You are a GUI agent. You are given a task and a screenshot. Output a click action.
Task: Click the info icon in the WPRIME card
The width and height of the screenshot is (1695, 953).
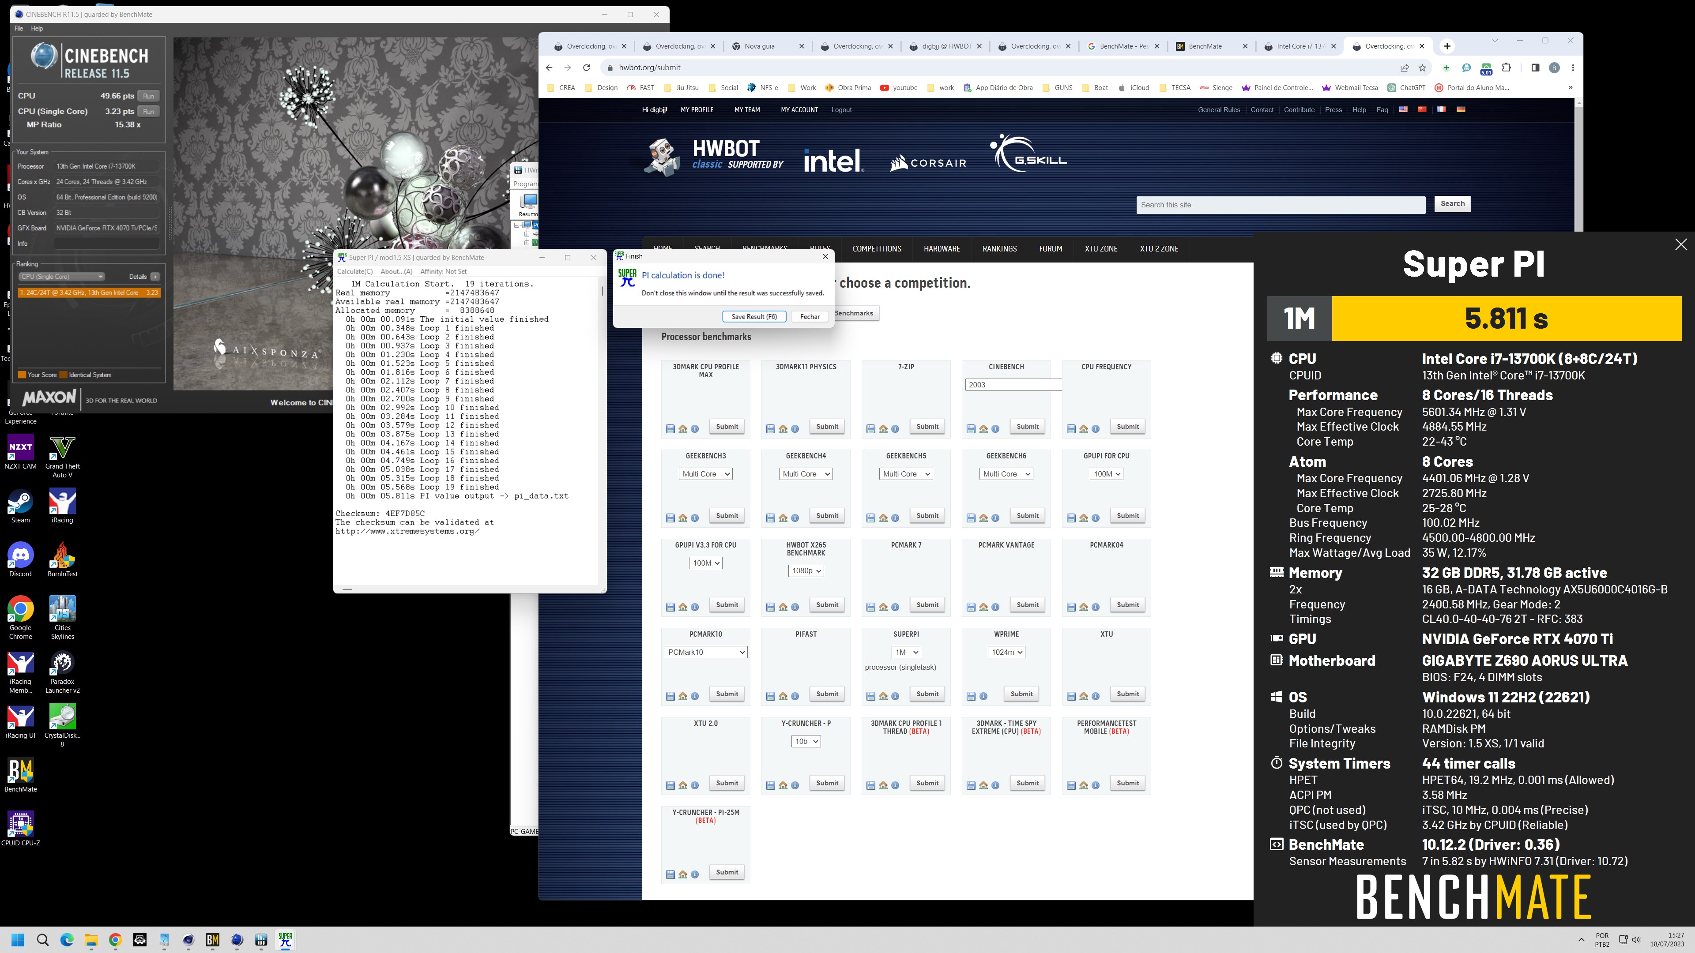(x=983, y=697)
